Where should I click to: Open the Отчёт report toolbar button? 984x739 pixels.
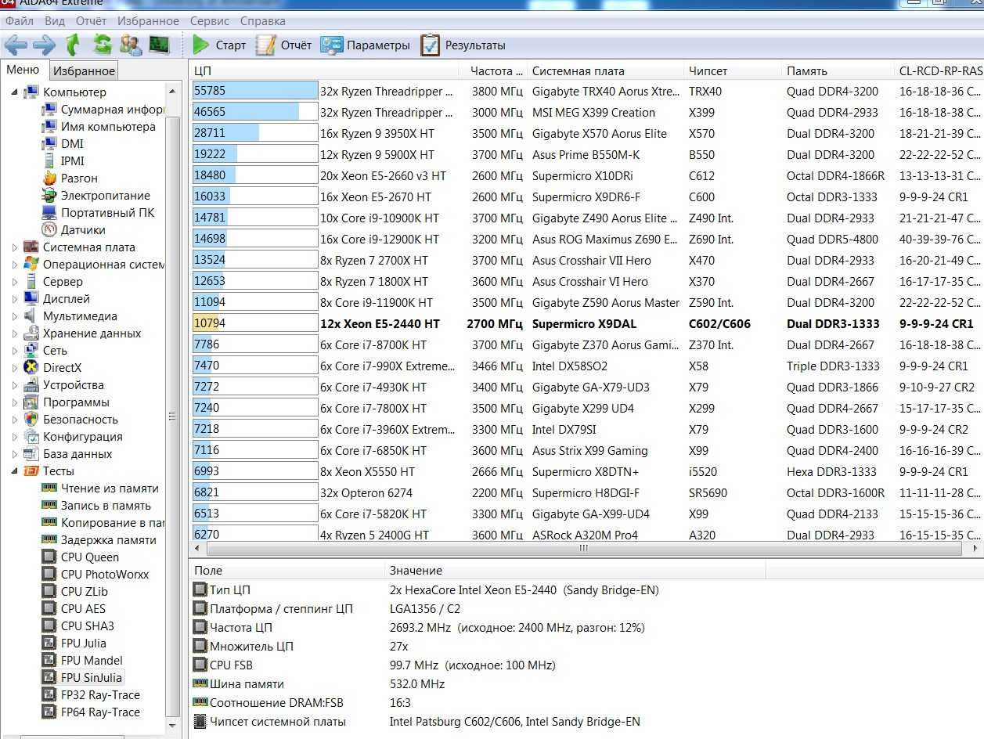(283, 45)
